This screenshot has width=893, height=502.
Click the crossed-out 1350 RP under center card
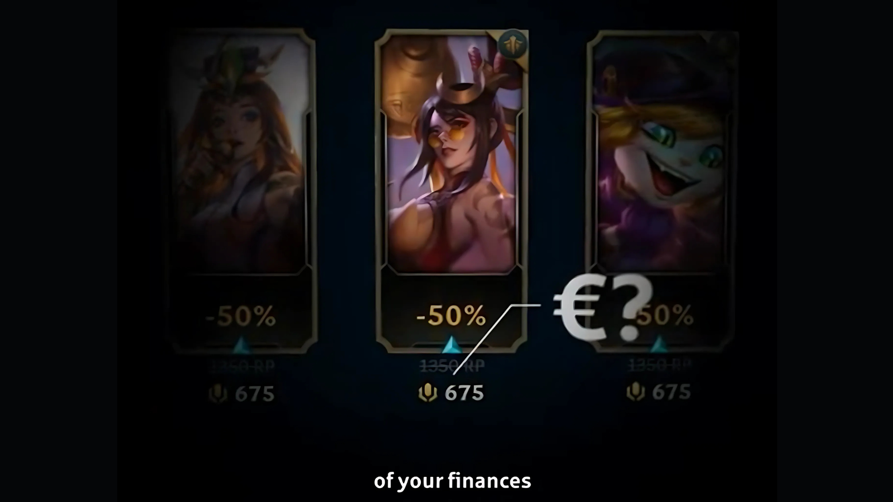click(452, 366)
